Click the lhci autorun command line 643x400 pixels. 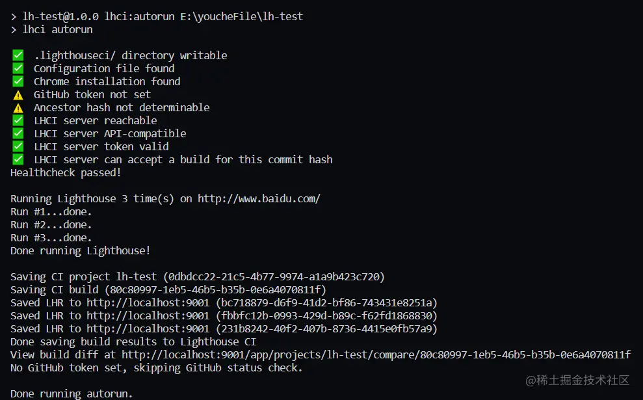point(51,29)
